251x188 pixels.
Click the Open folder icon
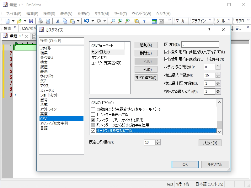[19, 21]
